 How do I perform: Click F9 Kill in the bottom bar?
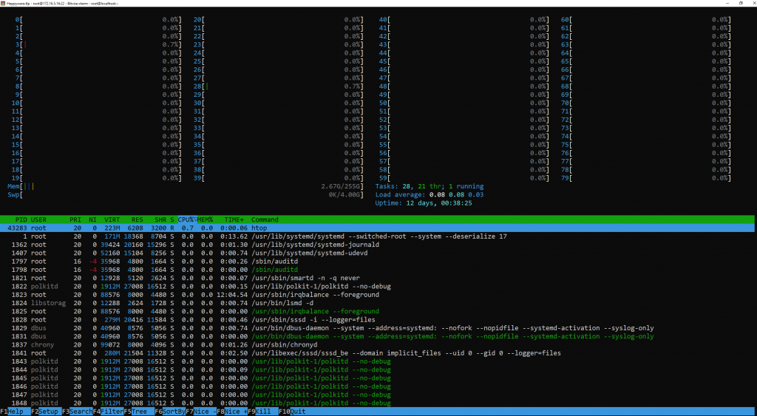pos(262,412)
